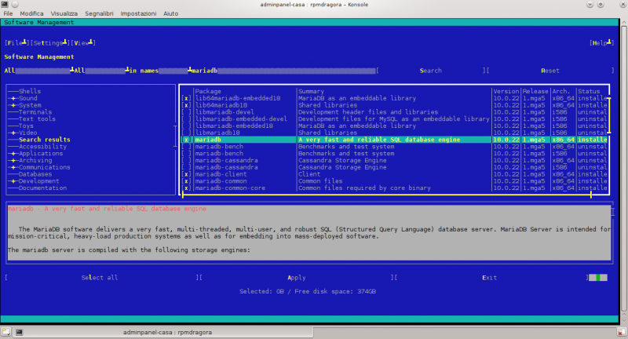
Task: Click the new tab icon at bottom left
Action: pos(5,332)
